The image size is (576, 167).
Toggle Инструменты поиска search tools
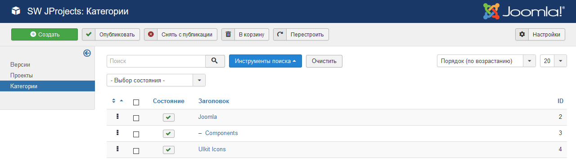[265, 61]
